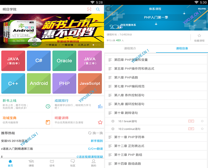Click the VIP badge on 10.1 break语句
The width and height of the screenshot is (208, 168).
point(191,121)
